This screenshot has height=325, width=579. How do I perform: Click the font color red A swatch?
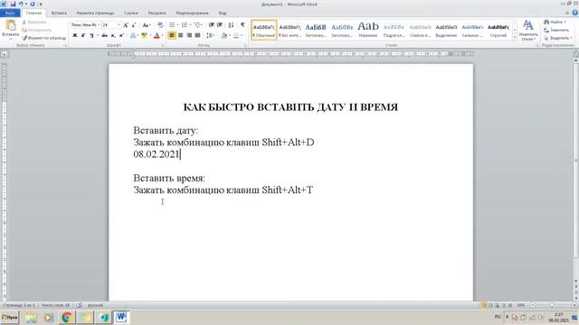(x=157, y=35)
